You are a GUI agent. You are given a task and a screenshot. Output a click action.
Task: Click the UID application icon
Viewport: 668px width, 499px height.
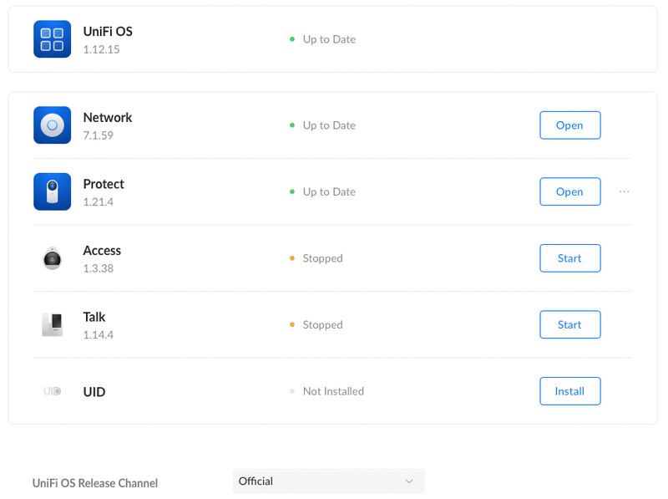tap(52, 391)
